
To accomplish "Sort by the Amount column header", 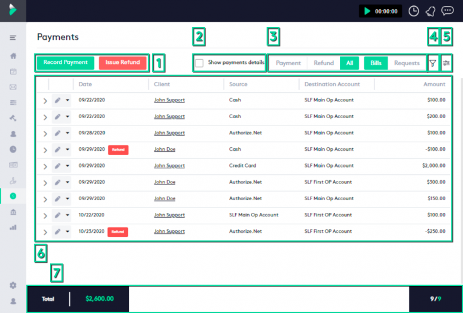I will point(434,84).
